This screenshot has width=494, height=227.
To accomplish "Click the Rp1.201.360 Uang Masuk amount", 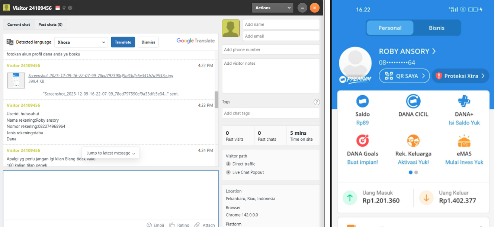I will [x=381, y=201].
